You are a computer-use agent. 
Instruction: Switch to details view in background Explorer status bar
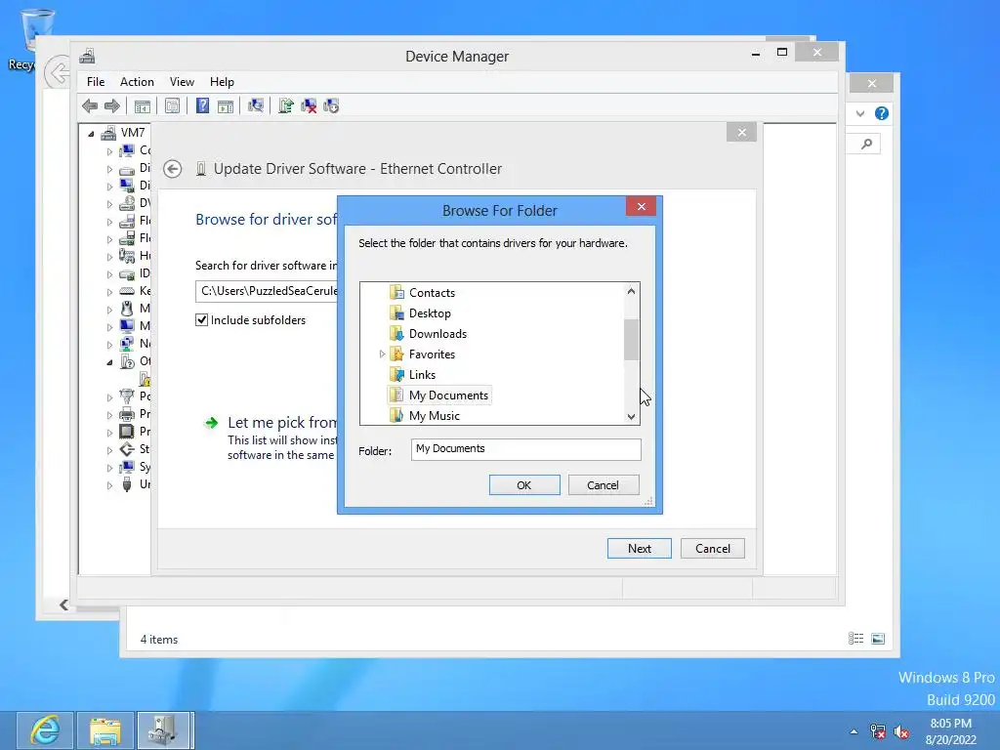855,639
